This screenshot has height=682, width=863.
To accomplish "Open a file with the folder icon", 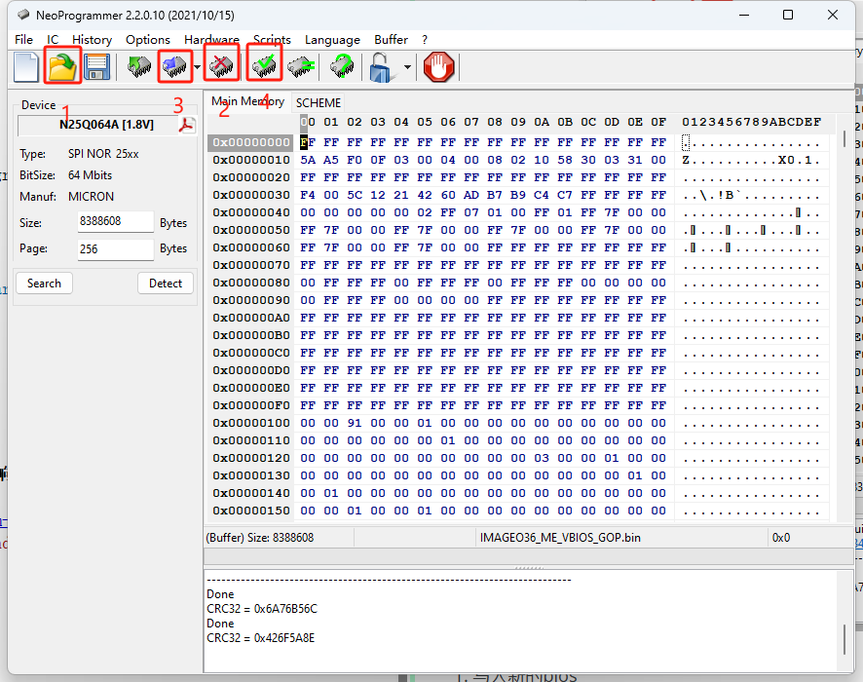I will (x=62, y=66).
